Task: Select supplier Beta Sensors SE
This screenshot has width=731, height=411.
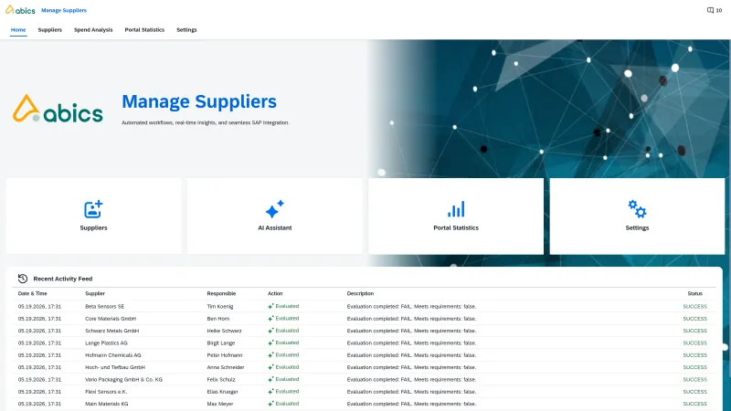Action: tap(105, 307)
